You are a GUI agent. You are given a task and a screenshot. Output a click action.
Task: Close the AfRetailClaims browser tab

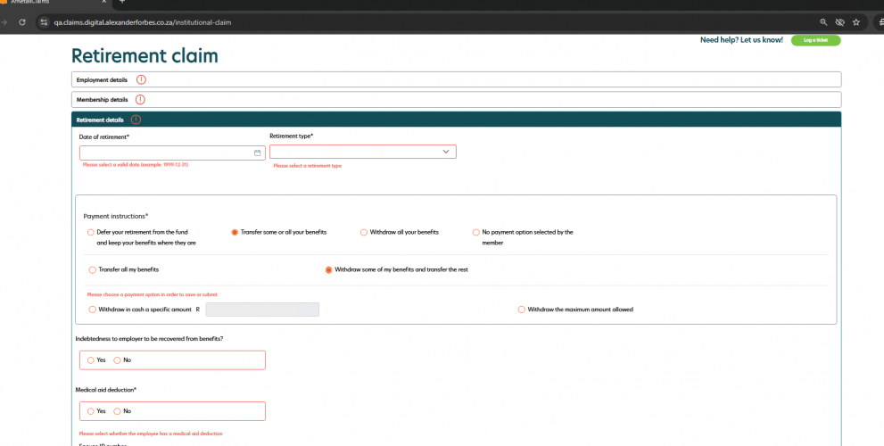coord(104,2)
